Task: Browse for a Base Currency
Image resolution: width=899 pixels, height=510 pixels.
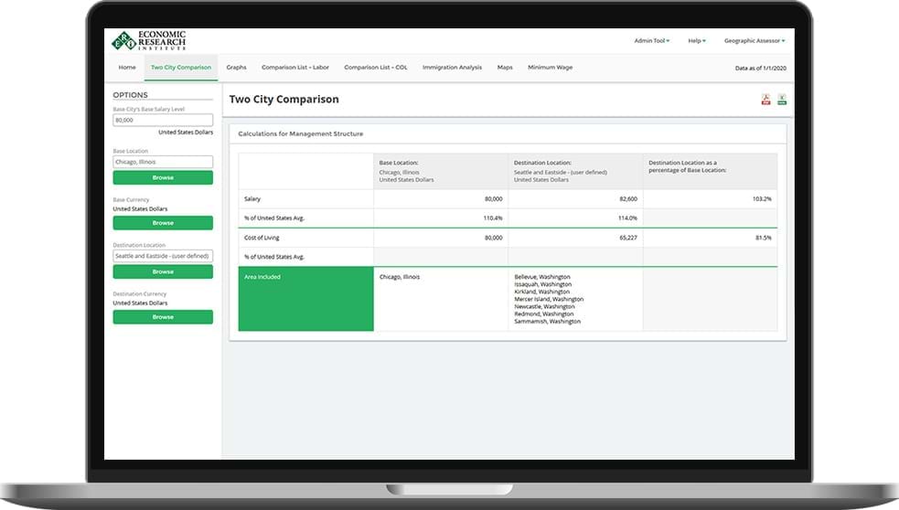Action: click(163, 223)
